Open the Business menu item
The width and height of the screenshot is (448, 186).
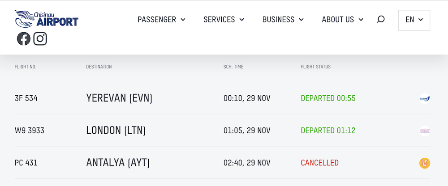(278, 20)
